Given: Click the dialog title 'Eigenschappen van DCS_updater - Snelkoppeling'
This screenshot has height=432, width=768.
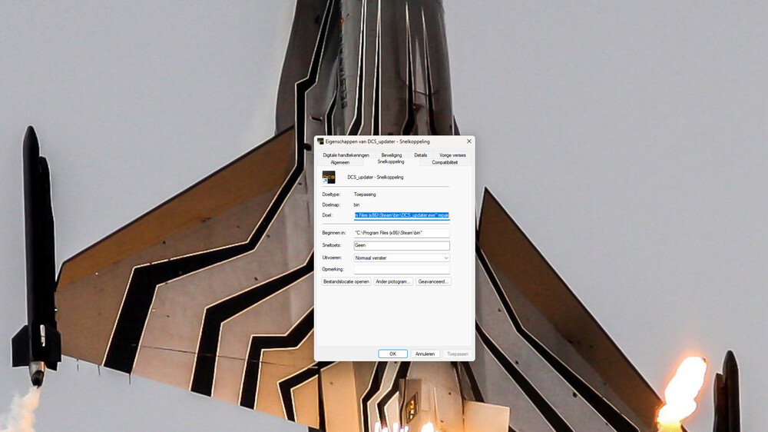Looking at the screenshot, I should pos(378,141).
